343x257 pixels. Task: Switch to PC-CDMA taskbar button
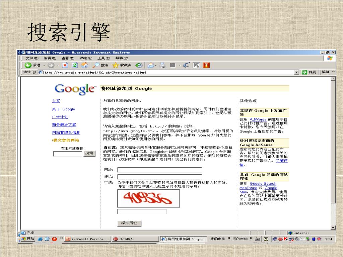click(x=135, y=239)
